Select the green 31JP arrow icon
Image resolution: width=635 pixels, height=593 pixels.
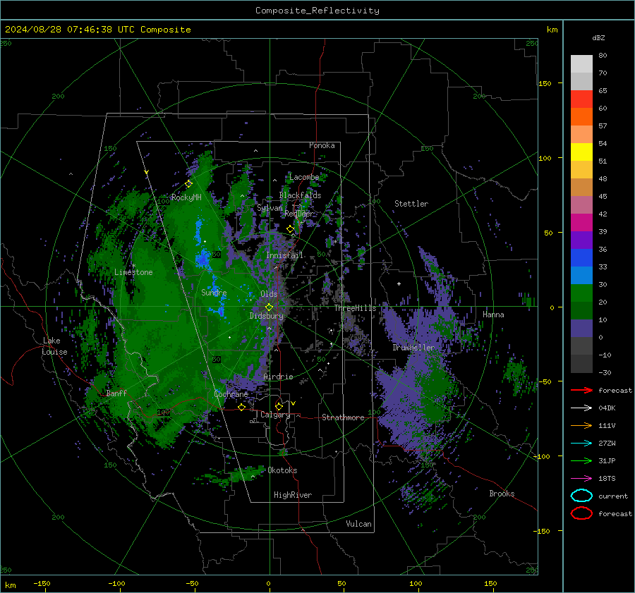point(581,460)
